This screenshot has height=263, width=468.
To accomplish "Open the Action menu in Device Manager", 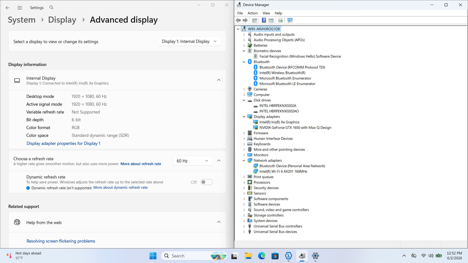I will 252,13.
